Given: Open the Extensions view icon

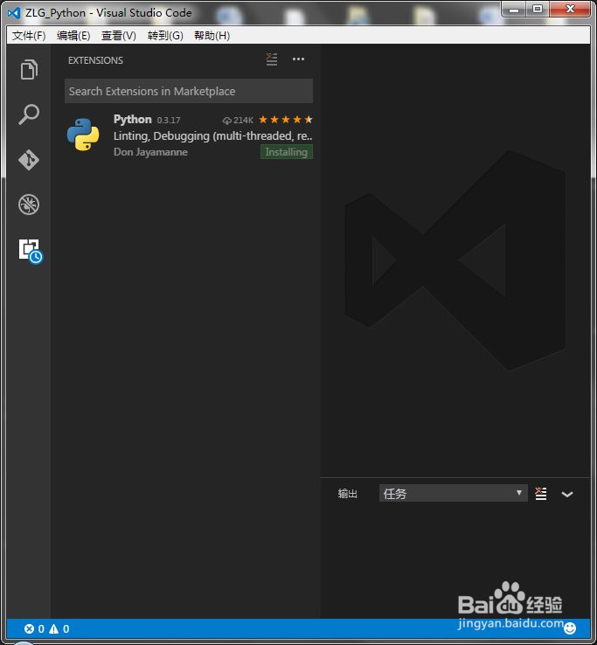Looking at the screenshot, I should (x=31, y=251).
